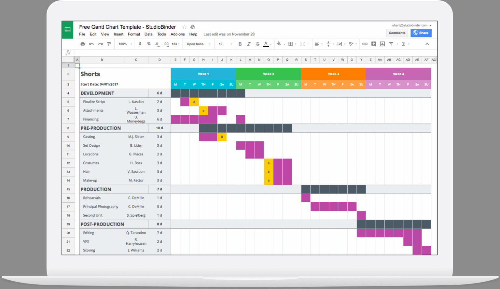Screen dimensions: 500x289
Task: Print the spreadsheet using the printer icon
Action: tap(83, 44)
